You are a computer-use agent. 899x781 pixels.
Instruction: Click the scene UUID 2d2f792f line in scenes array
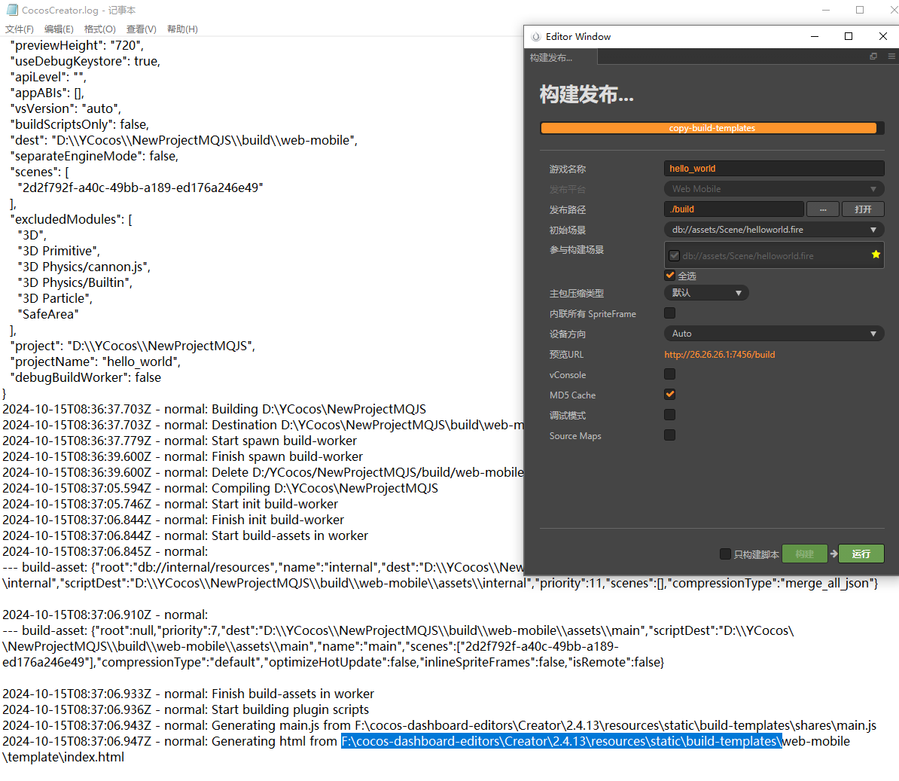(141, 188)
